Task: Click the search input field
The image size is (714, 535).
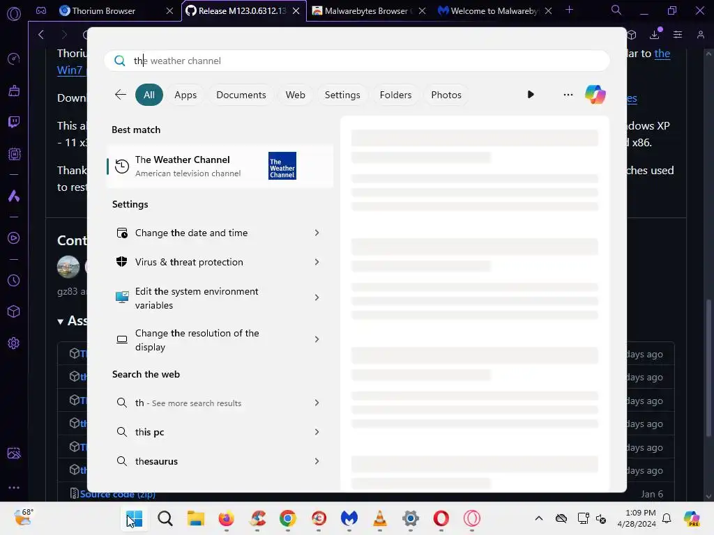Action: click(x=357, y=61)
